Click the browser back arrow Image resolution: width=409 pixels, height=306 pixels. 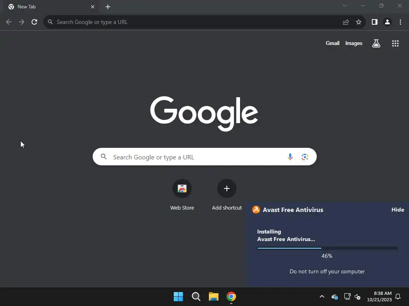coord(9,22)
